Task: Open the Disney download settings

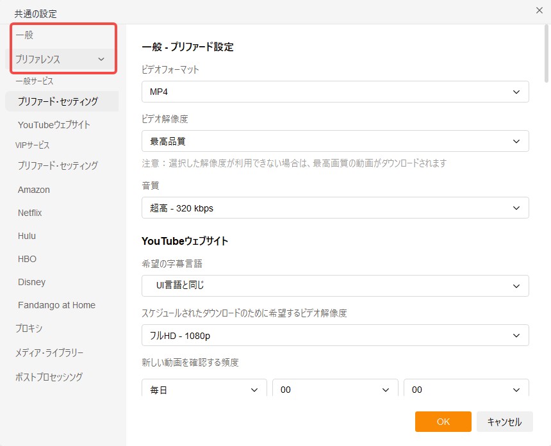Action: click(31, 282)
